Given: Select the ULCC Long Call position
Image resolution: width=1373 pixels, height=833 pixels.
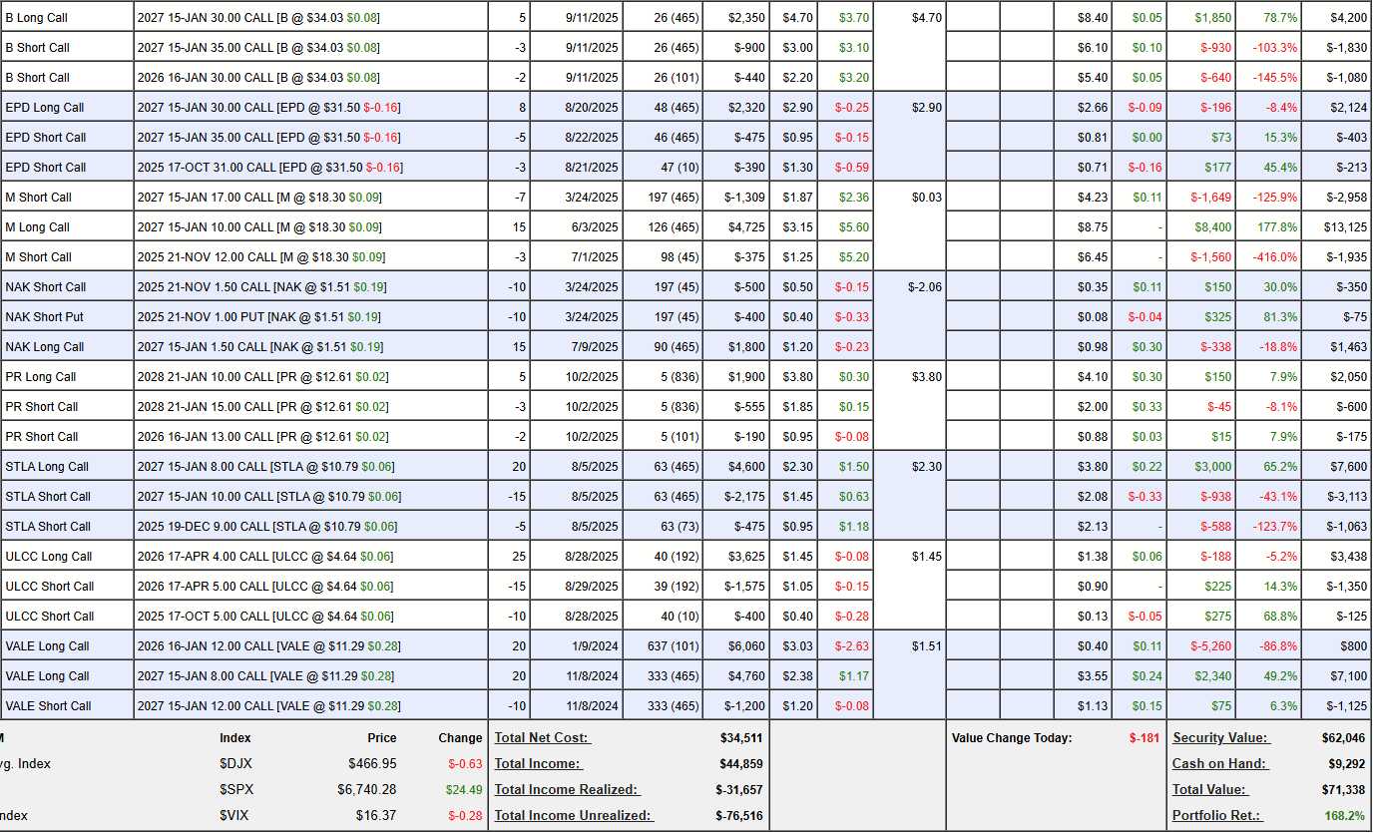Looking at the screenshot, I should (x=49, y=557).
